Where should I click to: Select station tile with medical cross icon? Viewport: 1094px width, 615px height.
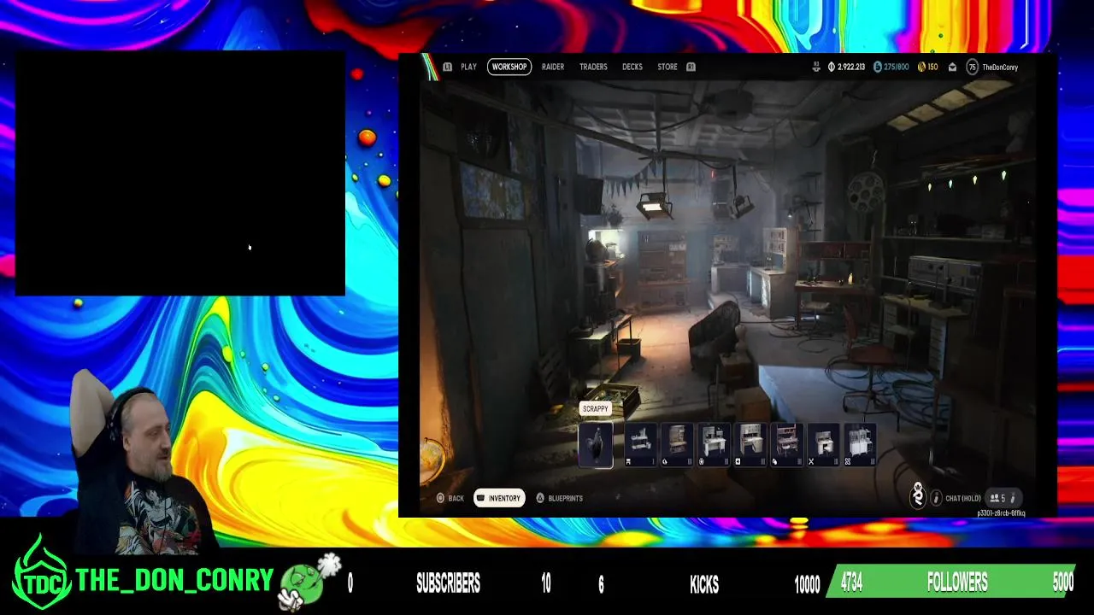751,444
